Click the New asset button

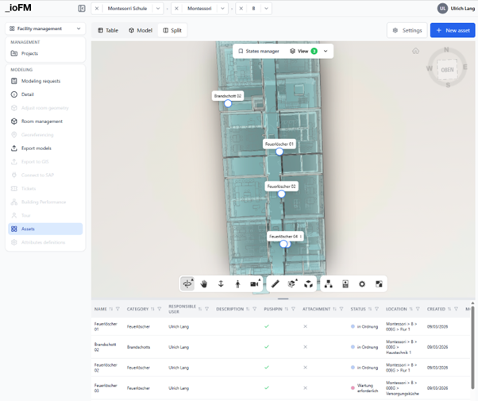[x=452, y=30]
